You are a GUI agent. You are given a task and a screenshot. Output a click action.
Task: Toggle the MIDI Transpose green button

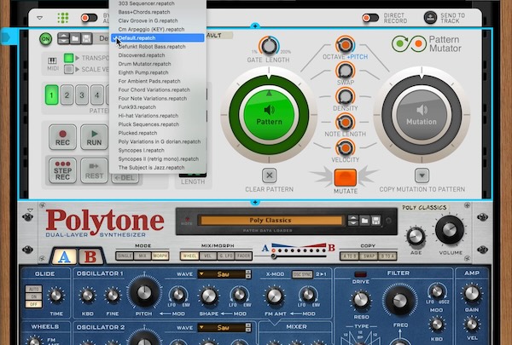pyautogui.click(x=68, y=58)
